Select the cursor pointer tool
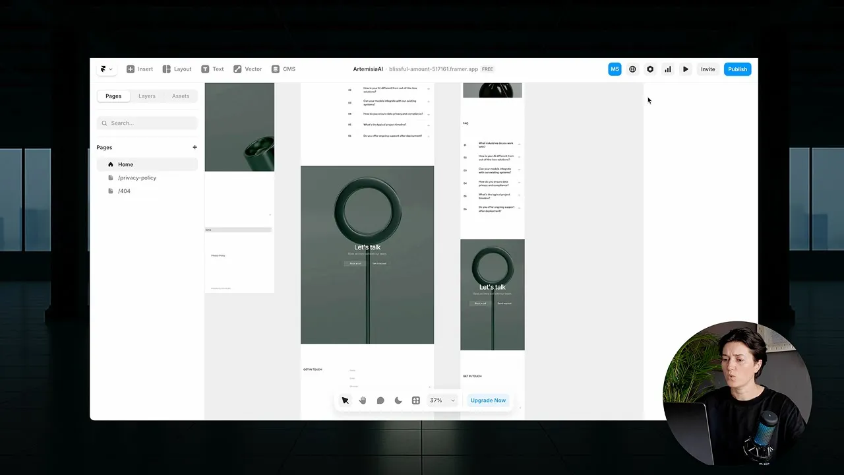844x475 pixels. tap(345, 400)
